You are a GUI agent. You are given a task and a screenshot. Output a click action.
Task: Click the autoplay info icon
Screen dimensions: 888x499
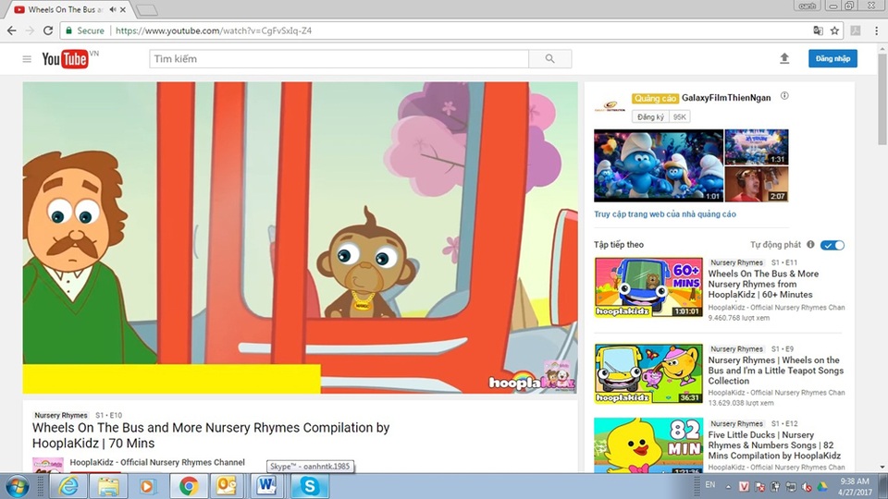click(x=810, y=244)
